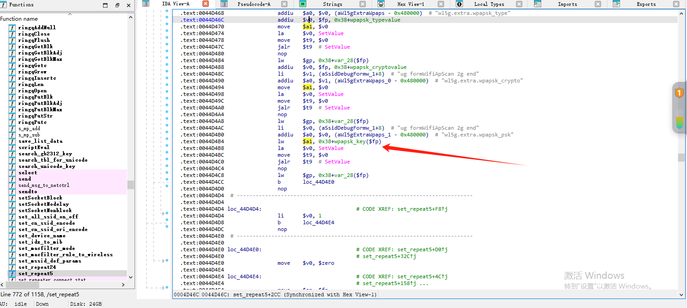
Task: Maximize the Functions panel
Action: (x=105, y=5)
